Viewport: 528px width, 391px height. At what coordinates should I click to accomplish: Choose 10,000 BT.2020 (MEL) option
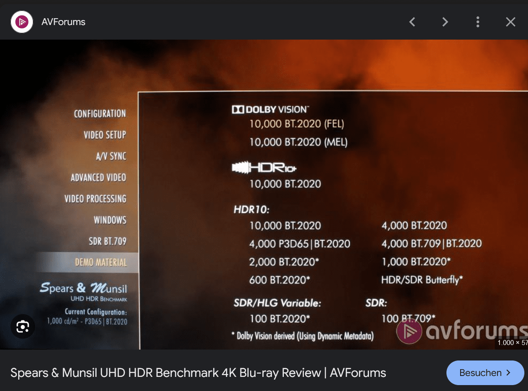click(298, 142)
